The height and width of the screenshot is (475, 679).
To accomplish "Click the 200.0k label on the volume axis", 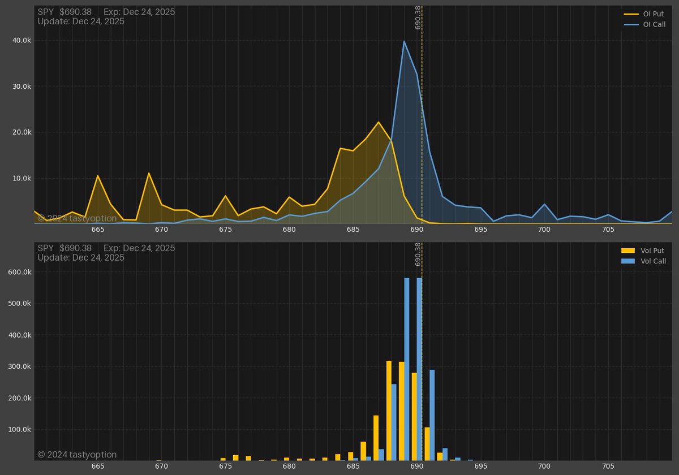I will [20, 398].
